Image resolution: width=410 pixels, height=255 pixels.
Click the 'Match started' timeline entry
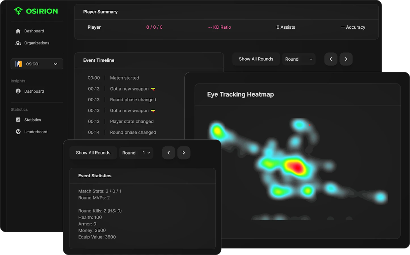(125, 78)
